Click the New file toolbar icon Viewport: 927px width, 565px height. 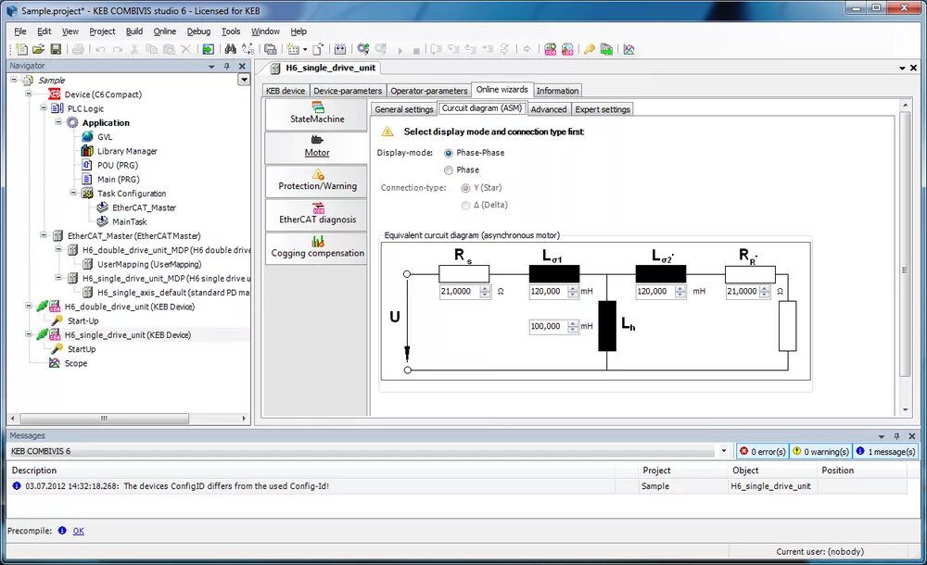(x=22, y=49)
